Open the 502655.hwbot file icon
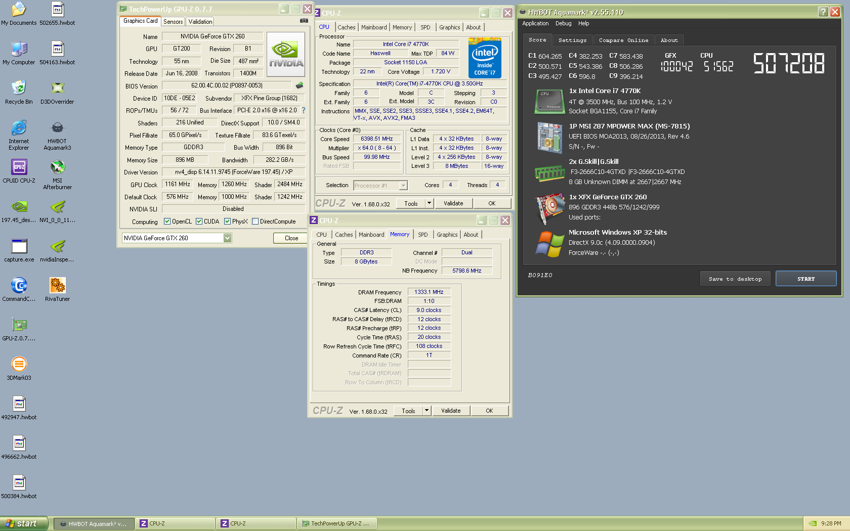850x531 pixels. click(57, 14)
